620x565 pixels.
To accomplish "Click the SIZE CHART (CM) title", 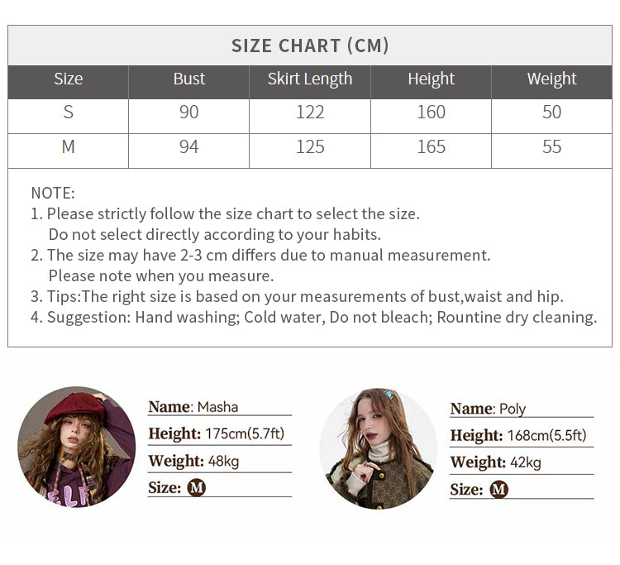I will tap(310, 45).
